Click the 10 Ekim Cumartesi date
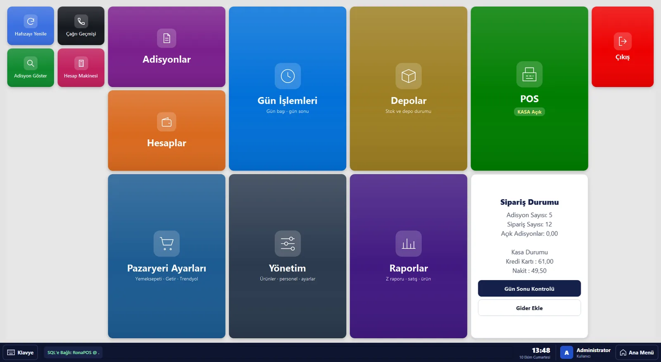The image size is (661, 362). (535, 357)
